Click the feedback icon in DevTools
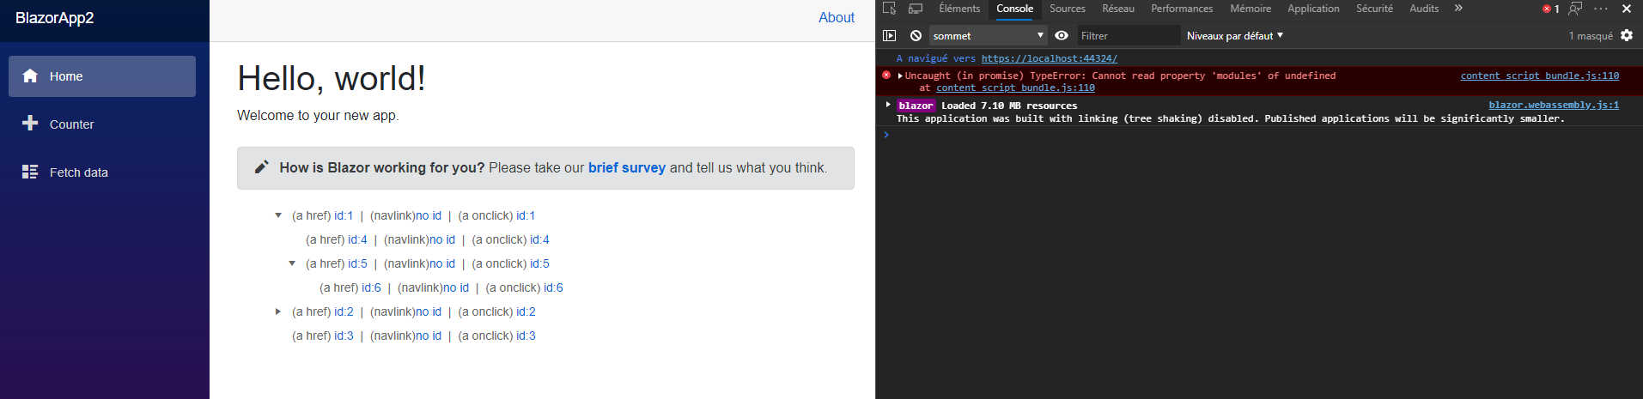 [1575, 9]
